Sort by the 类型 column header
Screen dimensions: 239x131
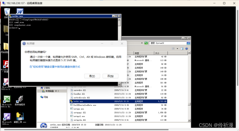[x=144, y=53]
